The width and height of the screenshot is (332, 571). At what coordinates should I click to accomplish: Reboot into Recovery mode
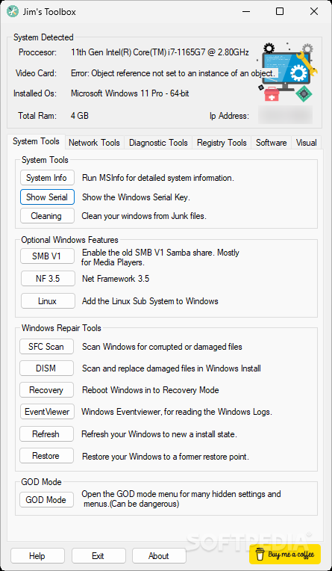pos(46,390)
